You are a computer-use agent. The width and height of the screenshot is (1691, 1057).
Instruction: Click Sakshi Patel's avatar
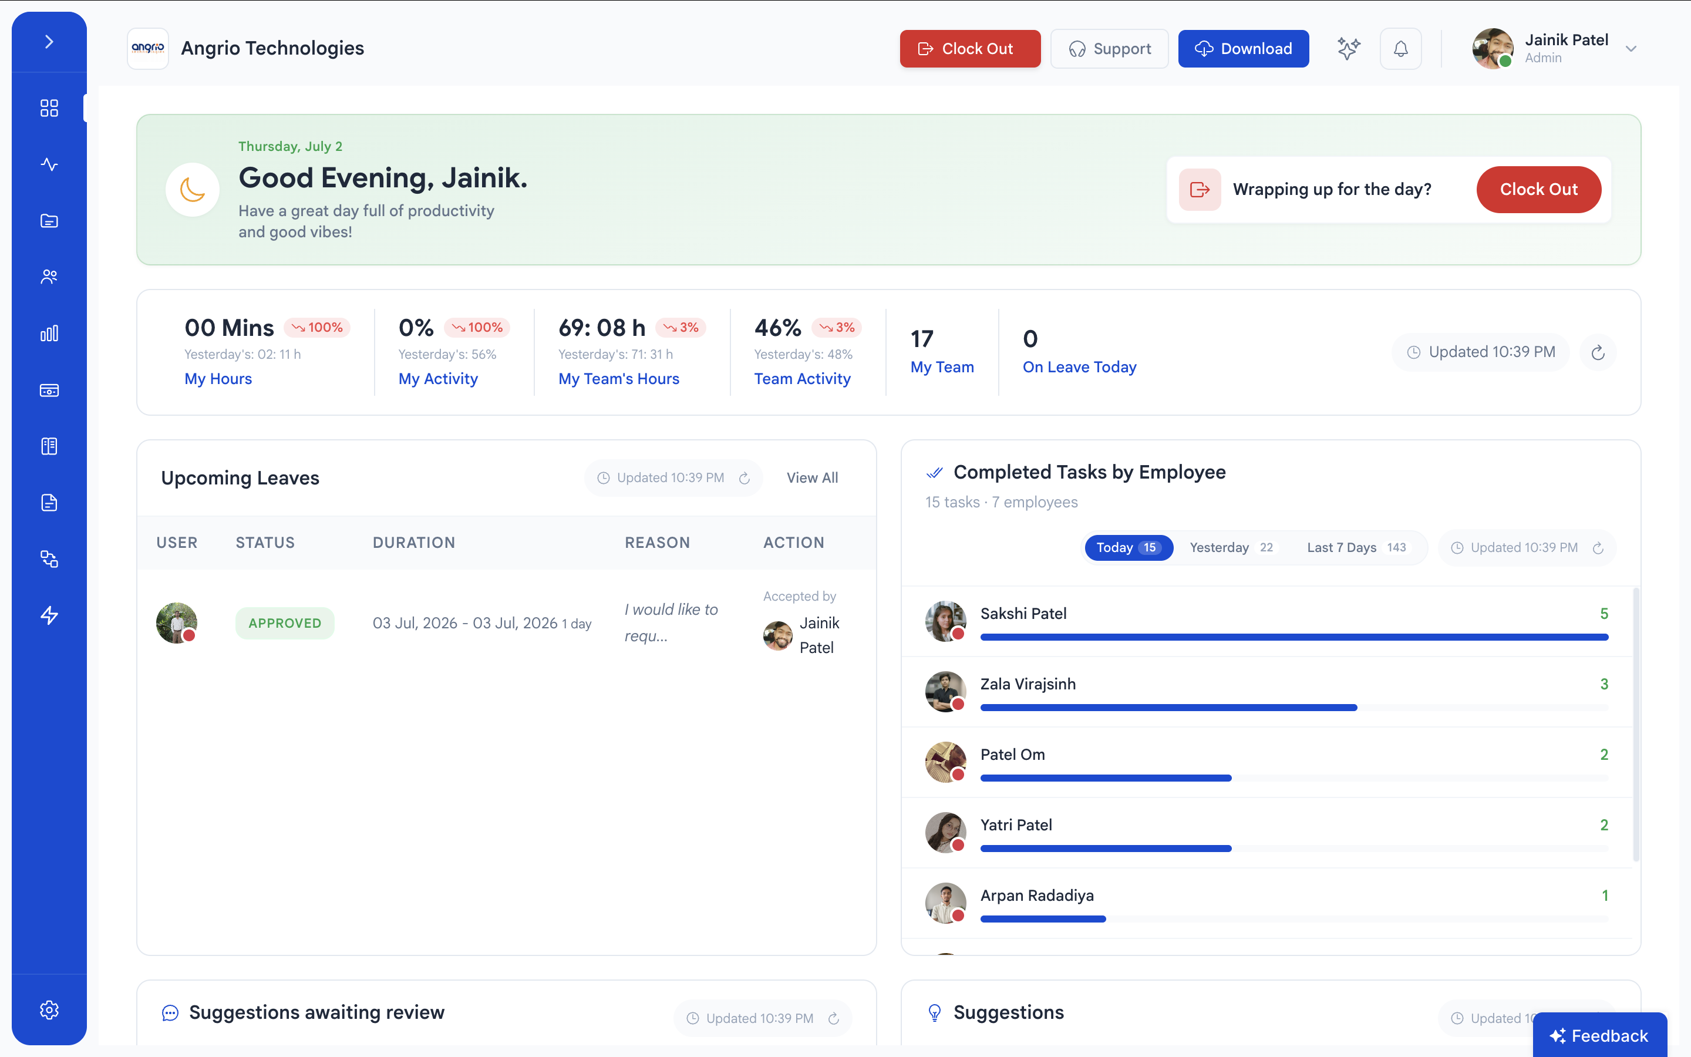tap(945, 621)
